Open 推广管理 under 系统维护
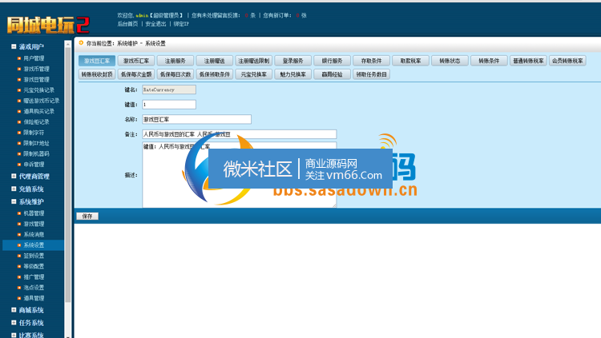The width and height of the screenshot is (601, 338). tap(34, 276)
